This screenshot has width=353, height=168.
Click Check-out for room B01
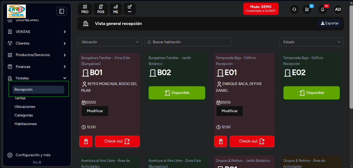117,141
